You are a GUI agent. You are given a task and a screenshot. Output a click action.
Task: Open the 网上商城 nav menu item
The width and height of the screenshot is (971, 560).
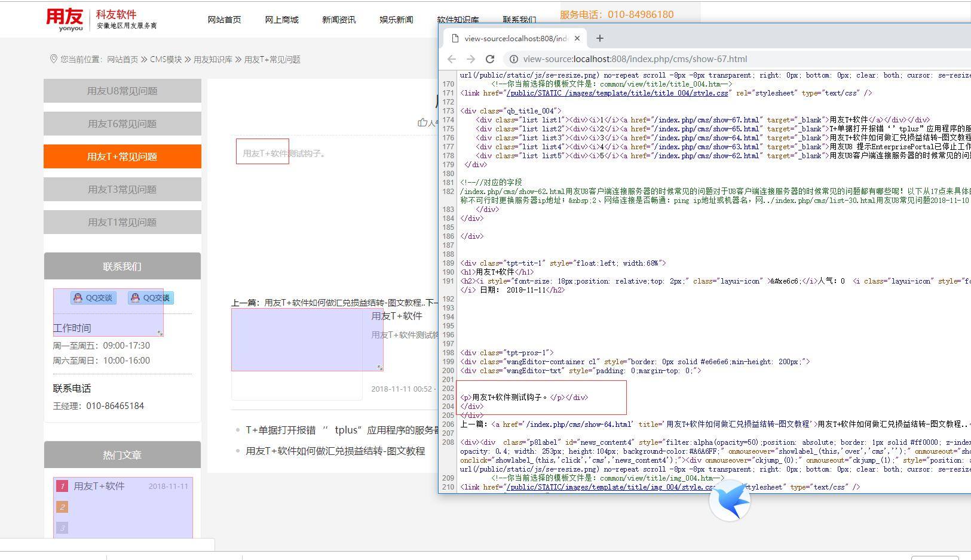point(281,20)
